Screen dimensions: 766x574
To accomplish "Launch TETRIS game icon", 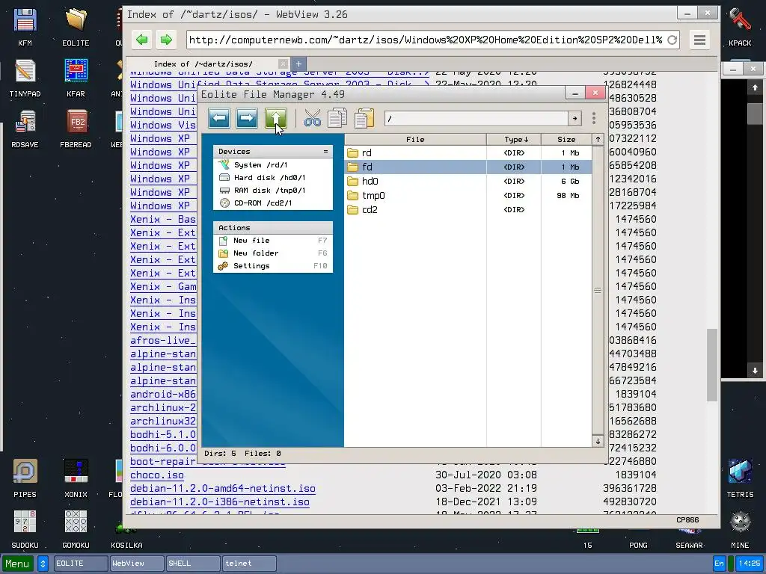I will pyautogui.click(x=740, y=478).
